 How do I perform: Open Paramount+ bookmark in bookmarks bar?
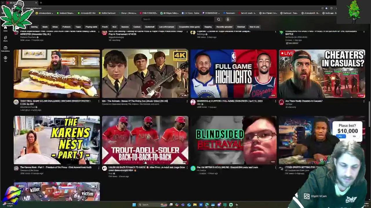pos(229,13)
